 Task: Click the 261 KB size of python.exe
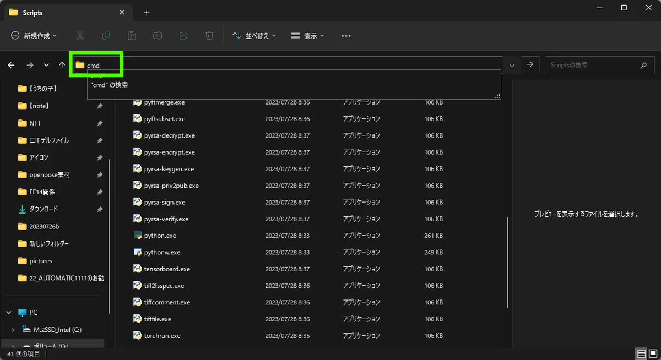[434, 236]
